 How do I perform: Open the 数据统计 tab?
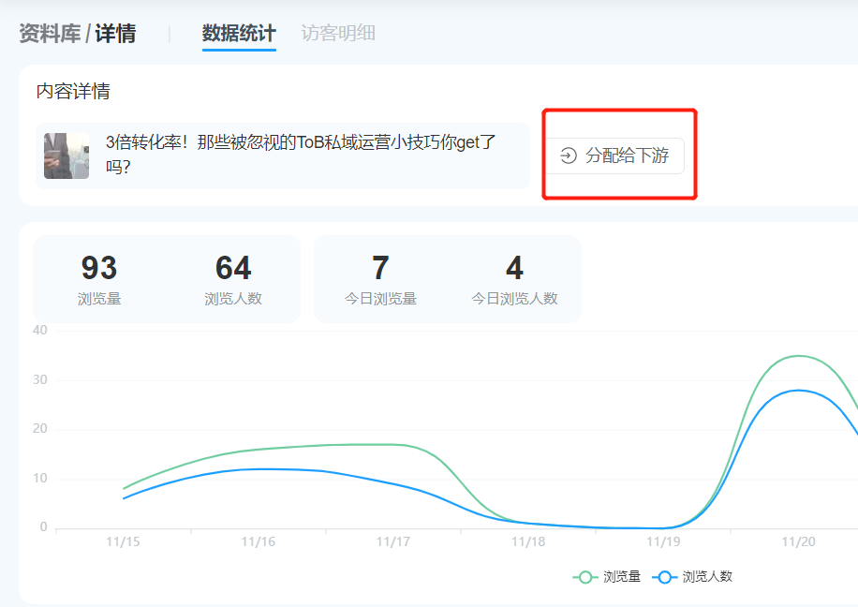[x=239, y=34]
